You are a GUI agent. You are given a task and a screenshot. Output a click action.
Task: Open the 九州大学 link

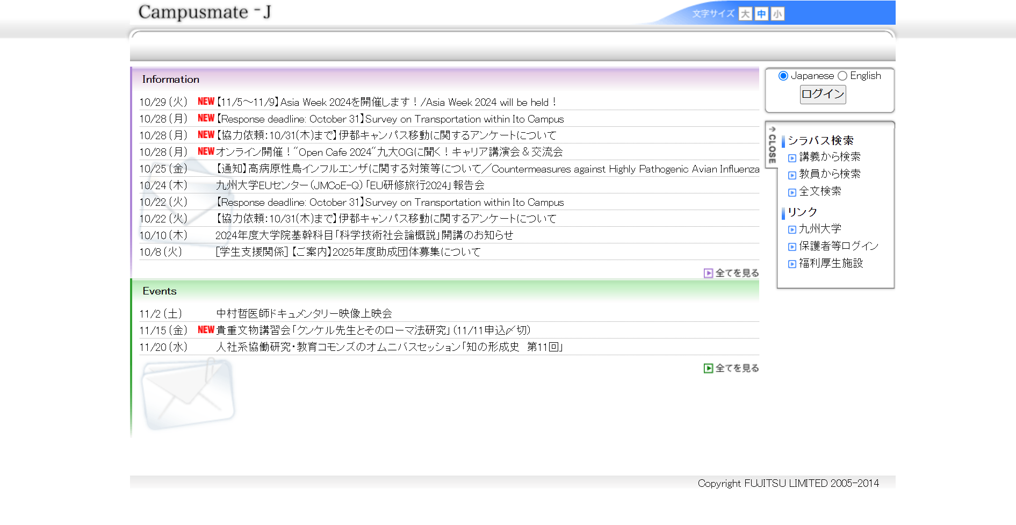(x=820, y=229)
